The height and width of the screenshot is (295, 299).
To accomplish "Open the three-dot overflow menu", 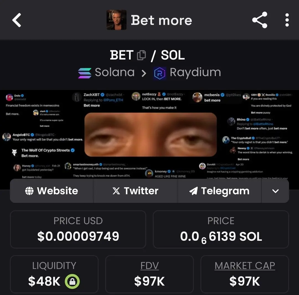I will tap(287, 20).
